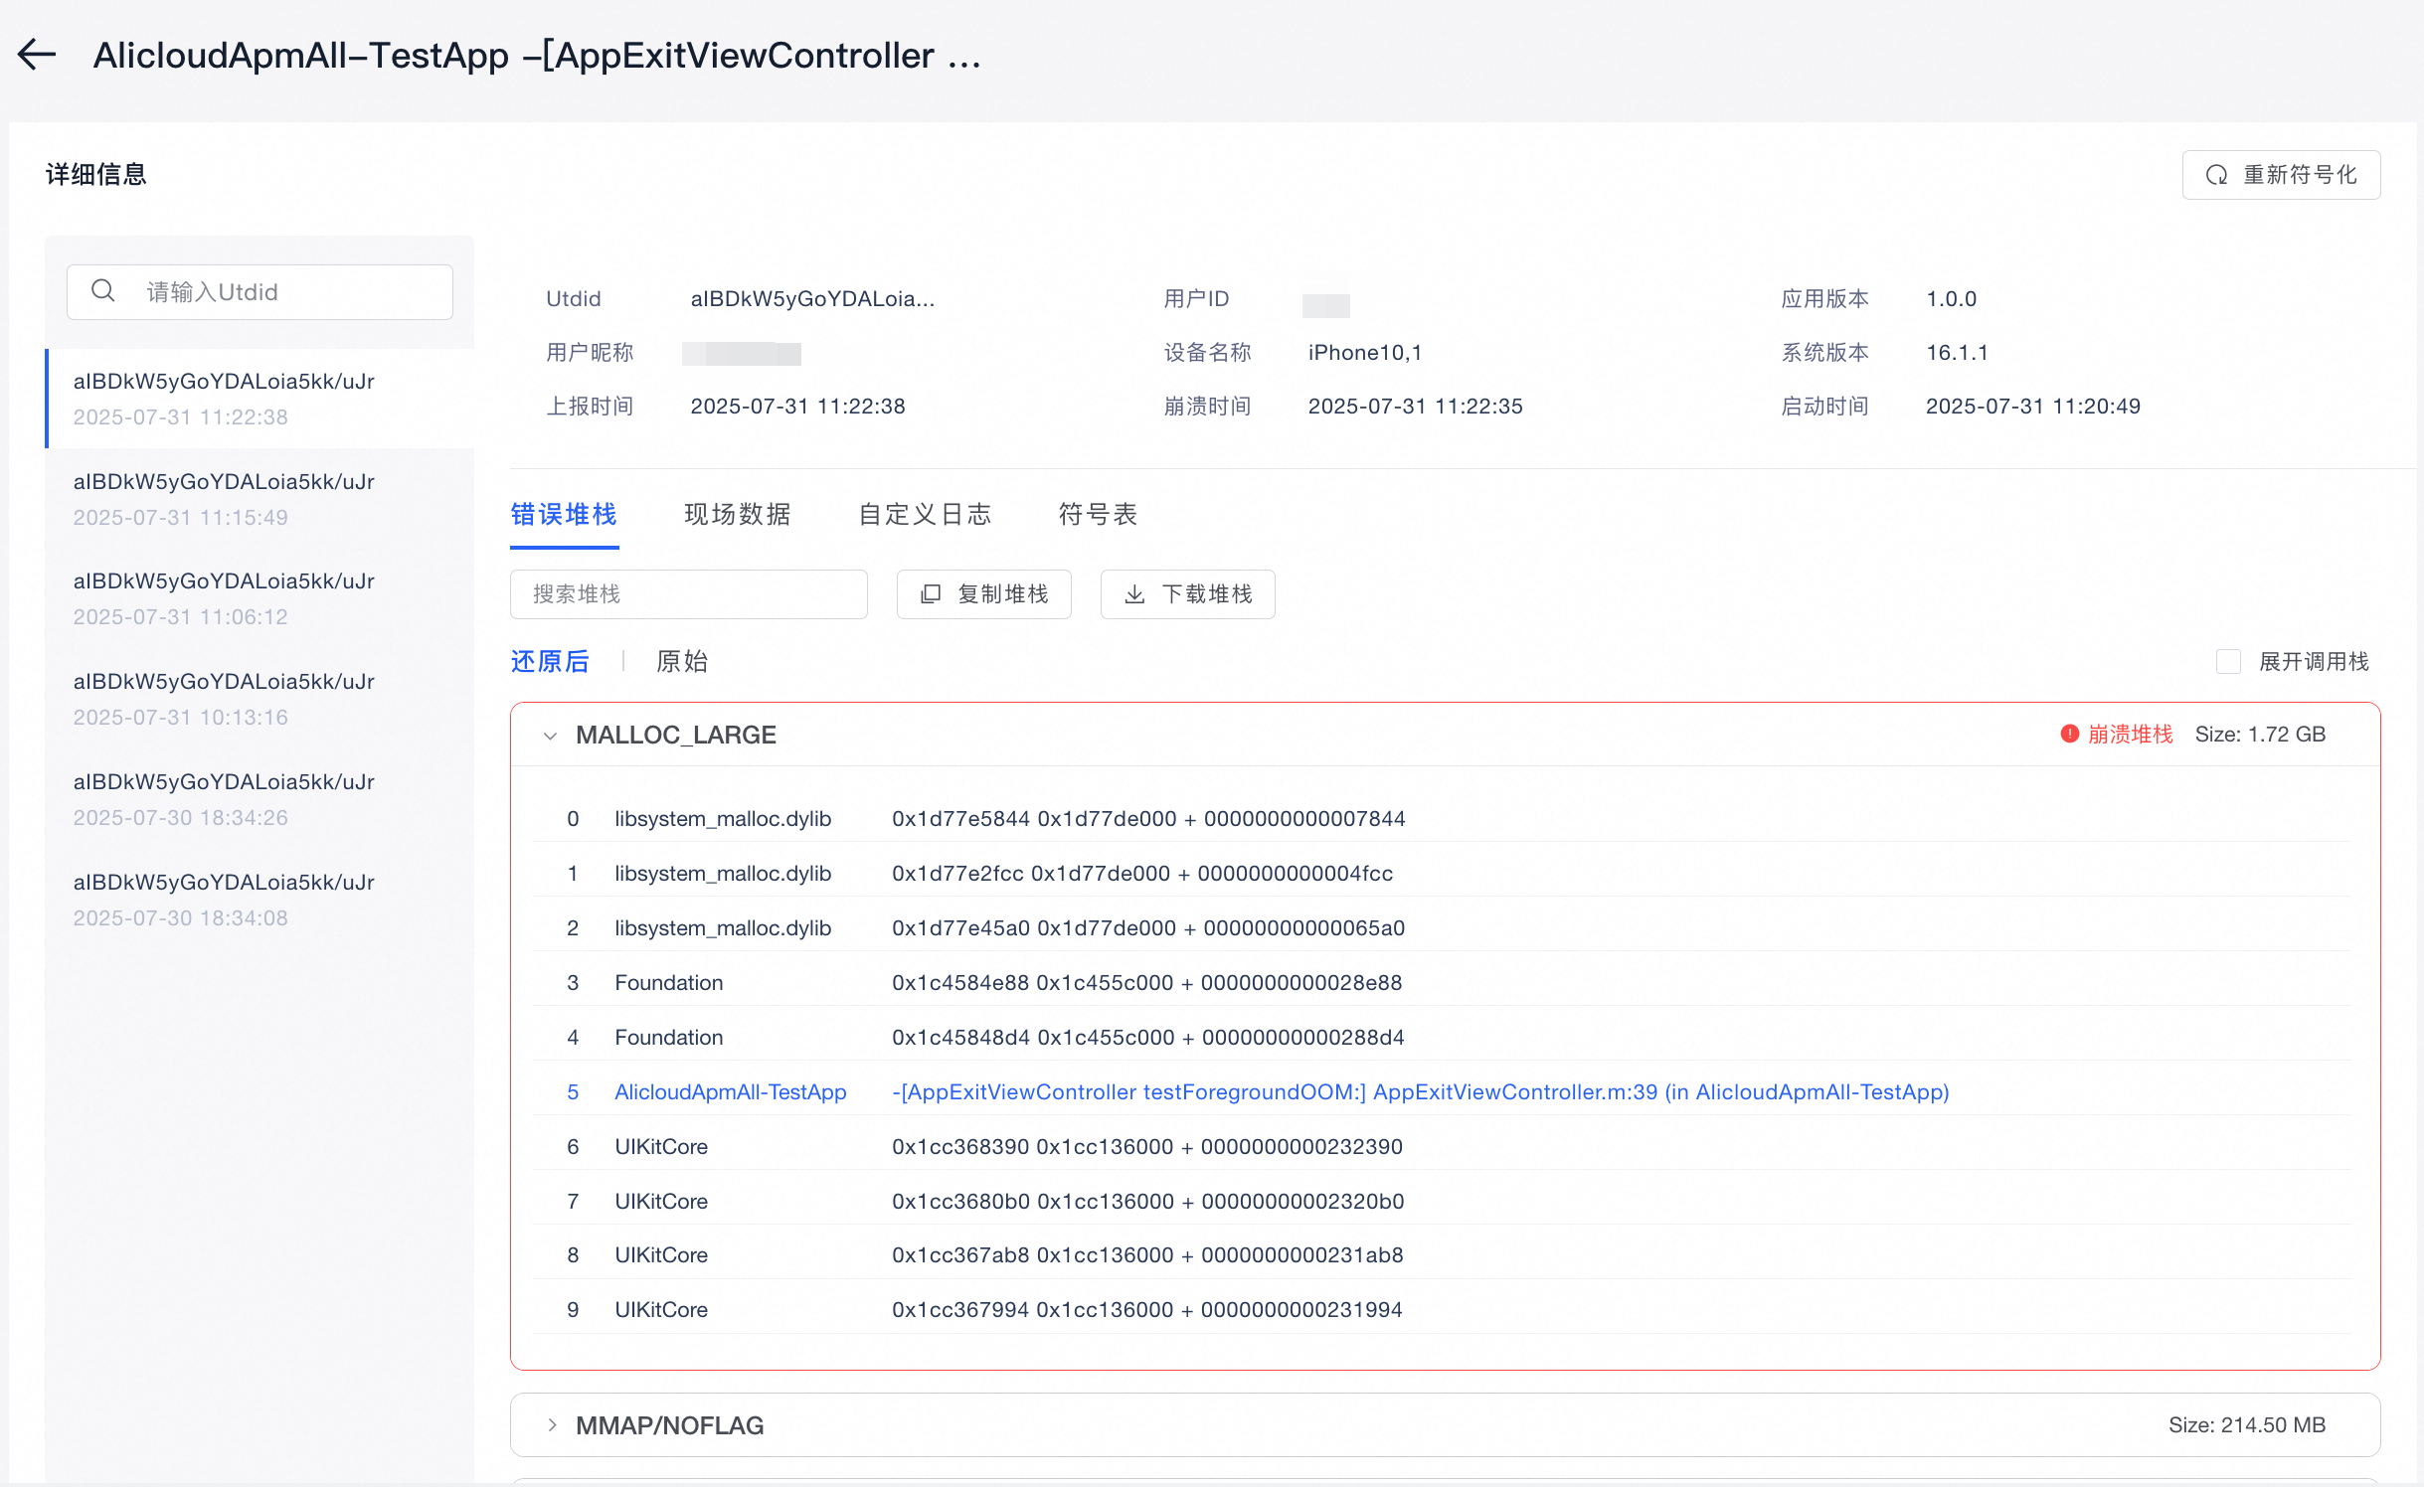Screen dimensions: 2424x1487
Task: Click the download icon on 下载堆栈 button
Action: point(1134,594)
